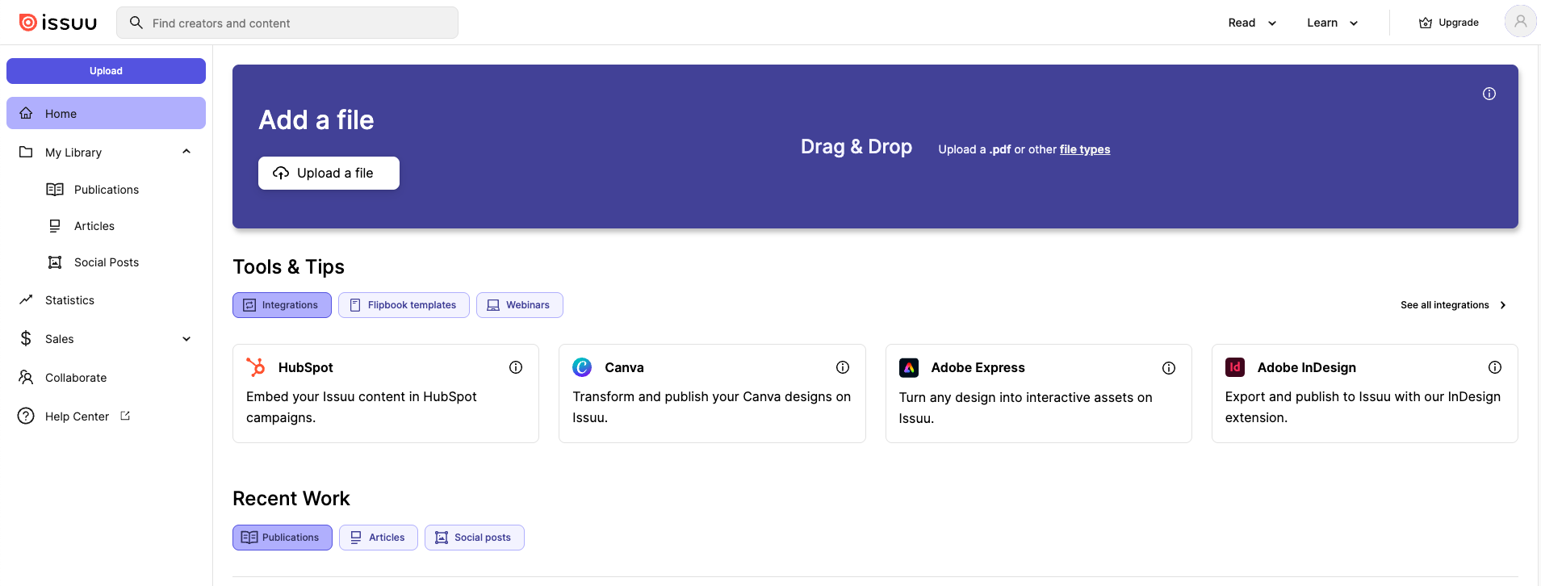Click the Home house icon

26,113
